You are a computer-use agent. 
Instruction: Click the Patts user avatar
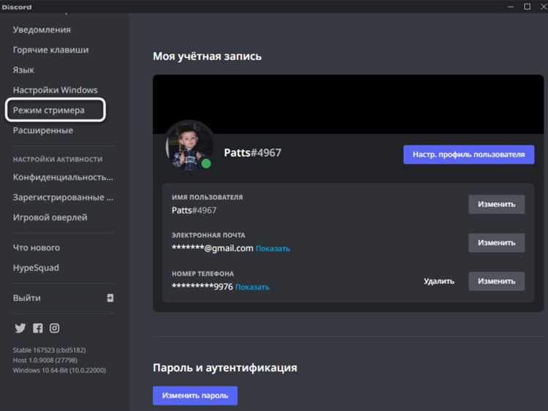[x=190, y=146]
